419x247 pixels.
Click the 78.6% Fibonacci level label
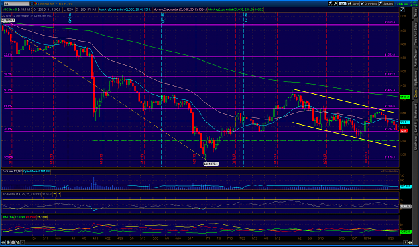pyautogui.click(x=8, y=129)
